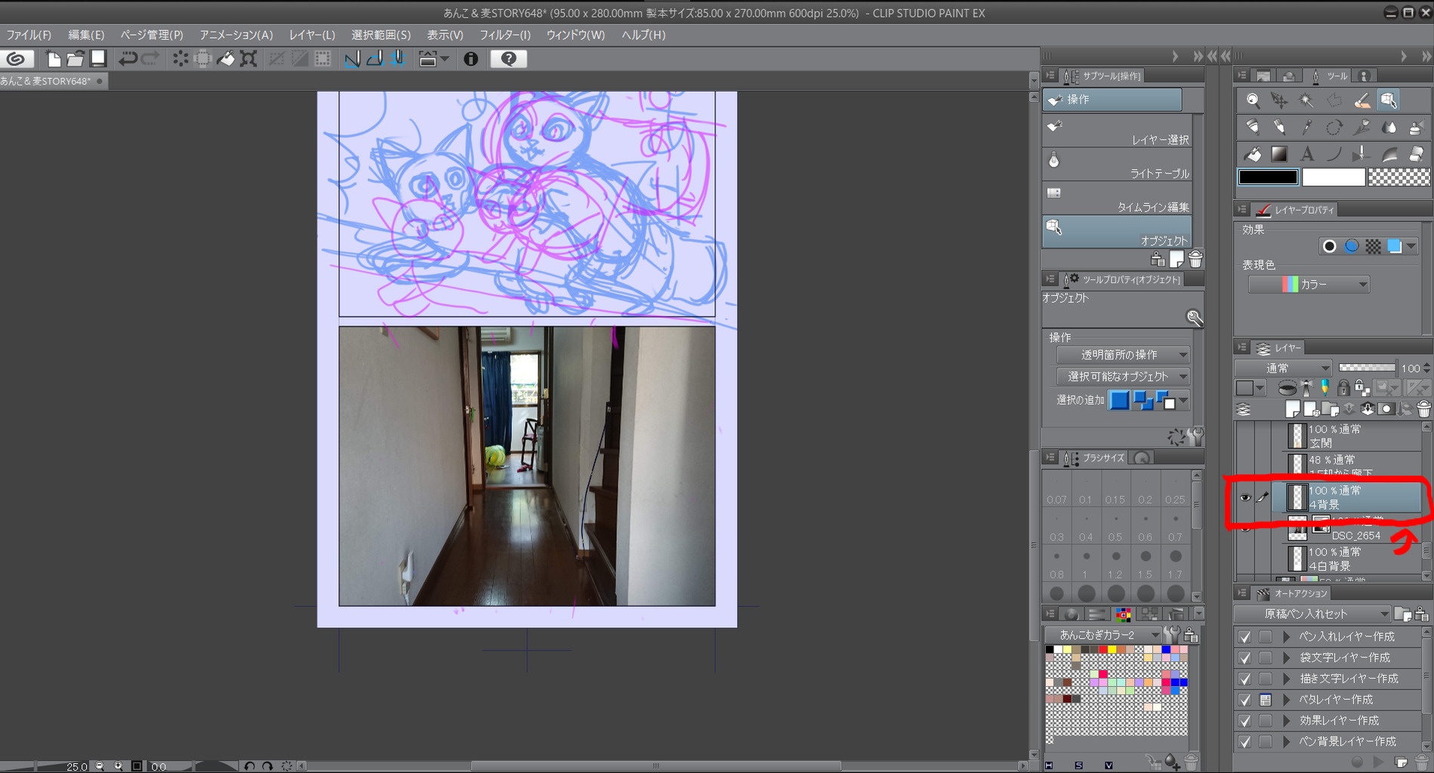Select タイムライン編集 sub tool
Viewport: 1434px width, 773px height.
click(x=1118, y=198)
